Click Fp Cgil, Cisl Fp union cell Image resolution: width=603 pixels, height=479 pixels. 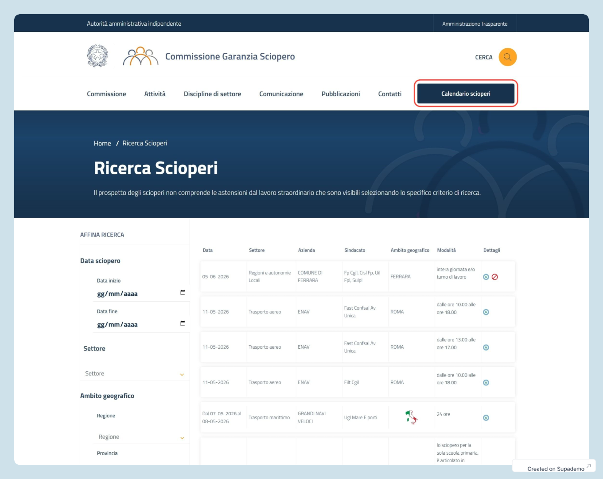pos(362,276)
